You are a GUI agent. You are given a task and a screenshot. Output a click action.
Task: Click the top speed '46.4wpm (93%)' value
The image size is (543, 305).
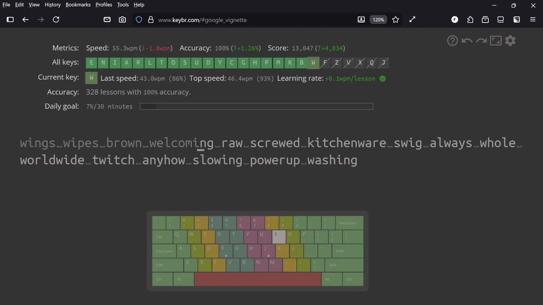tap(251, 78)
